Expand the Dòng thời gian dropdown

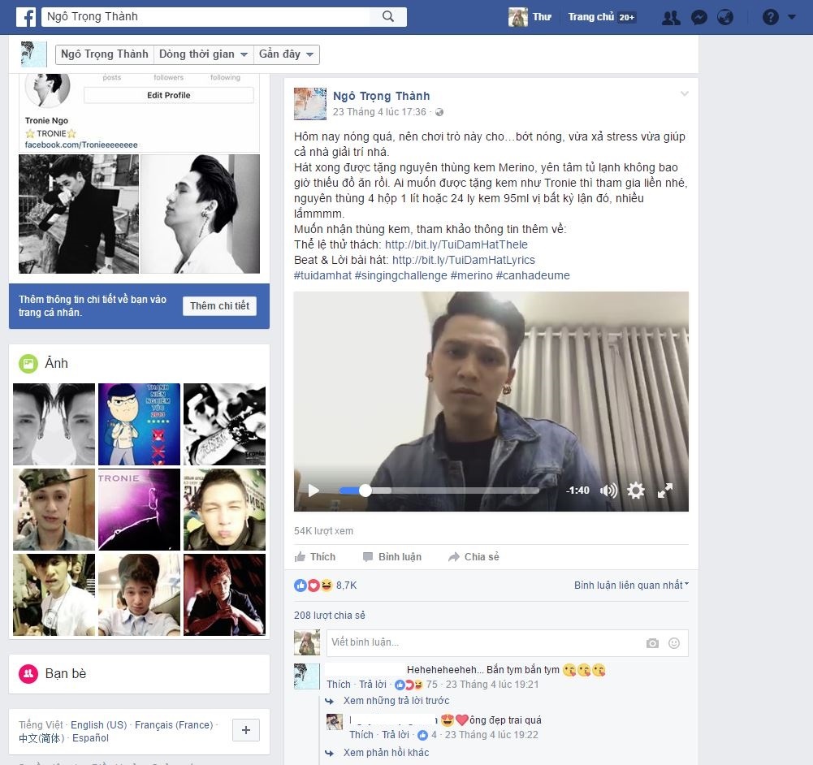point(203,54)
